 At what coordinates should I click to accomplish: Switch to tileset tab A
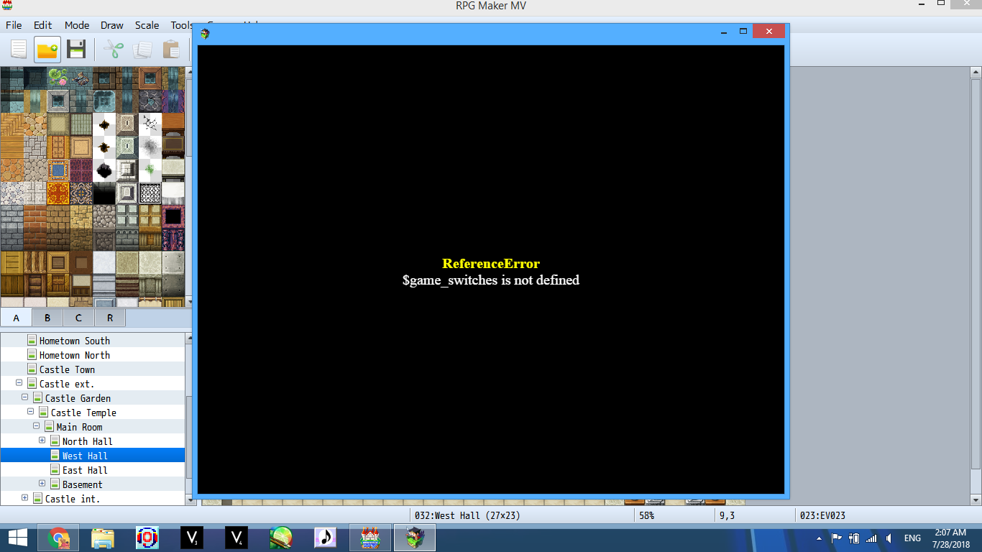tap(16, 318)
